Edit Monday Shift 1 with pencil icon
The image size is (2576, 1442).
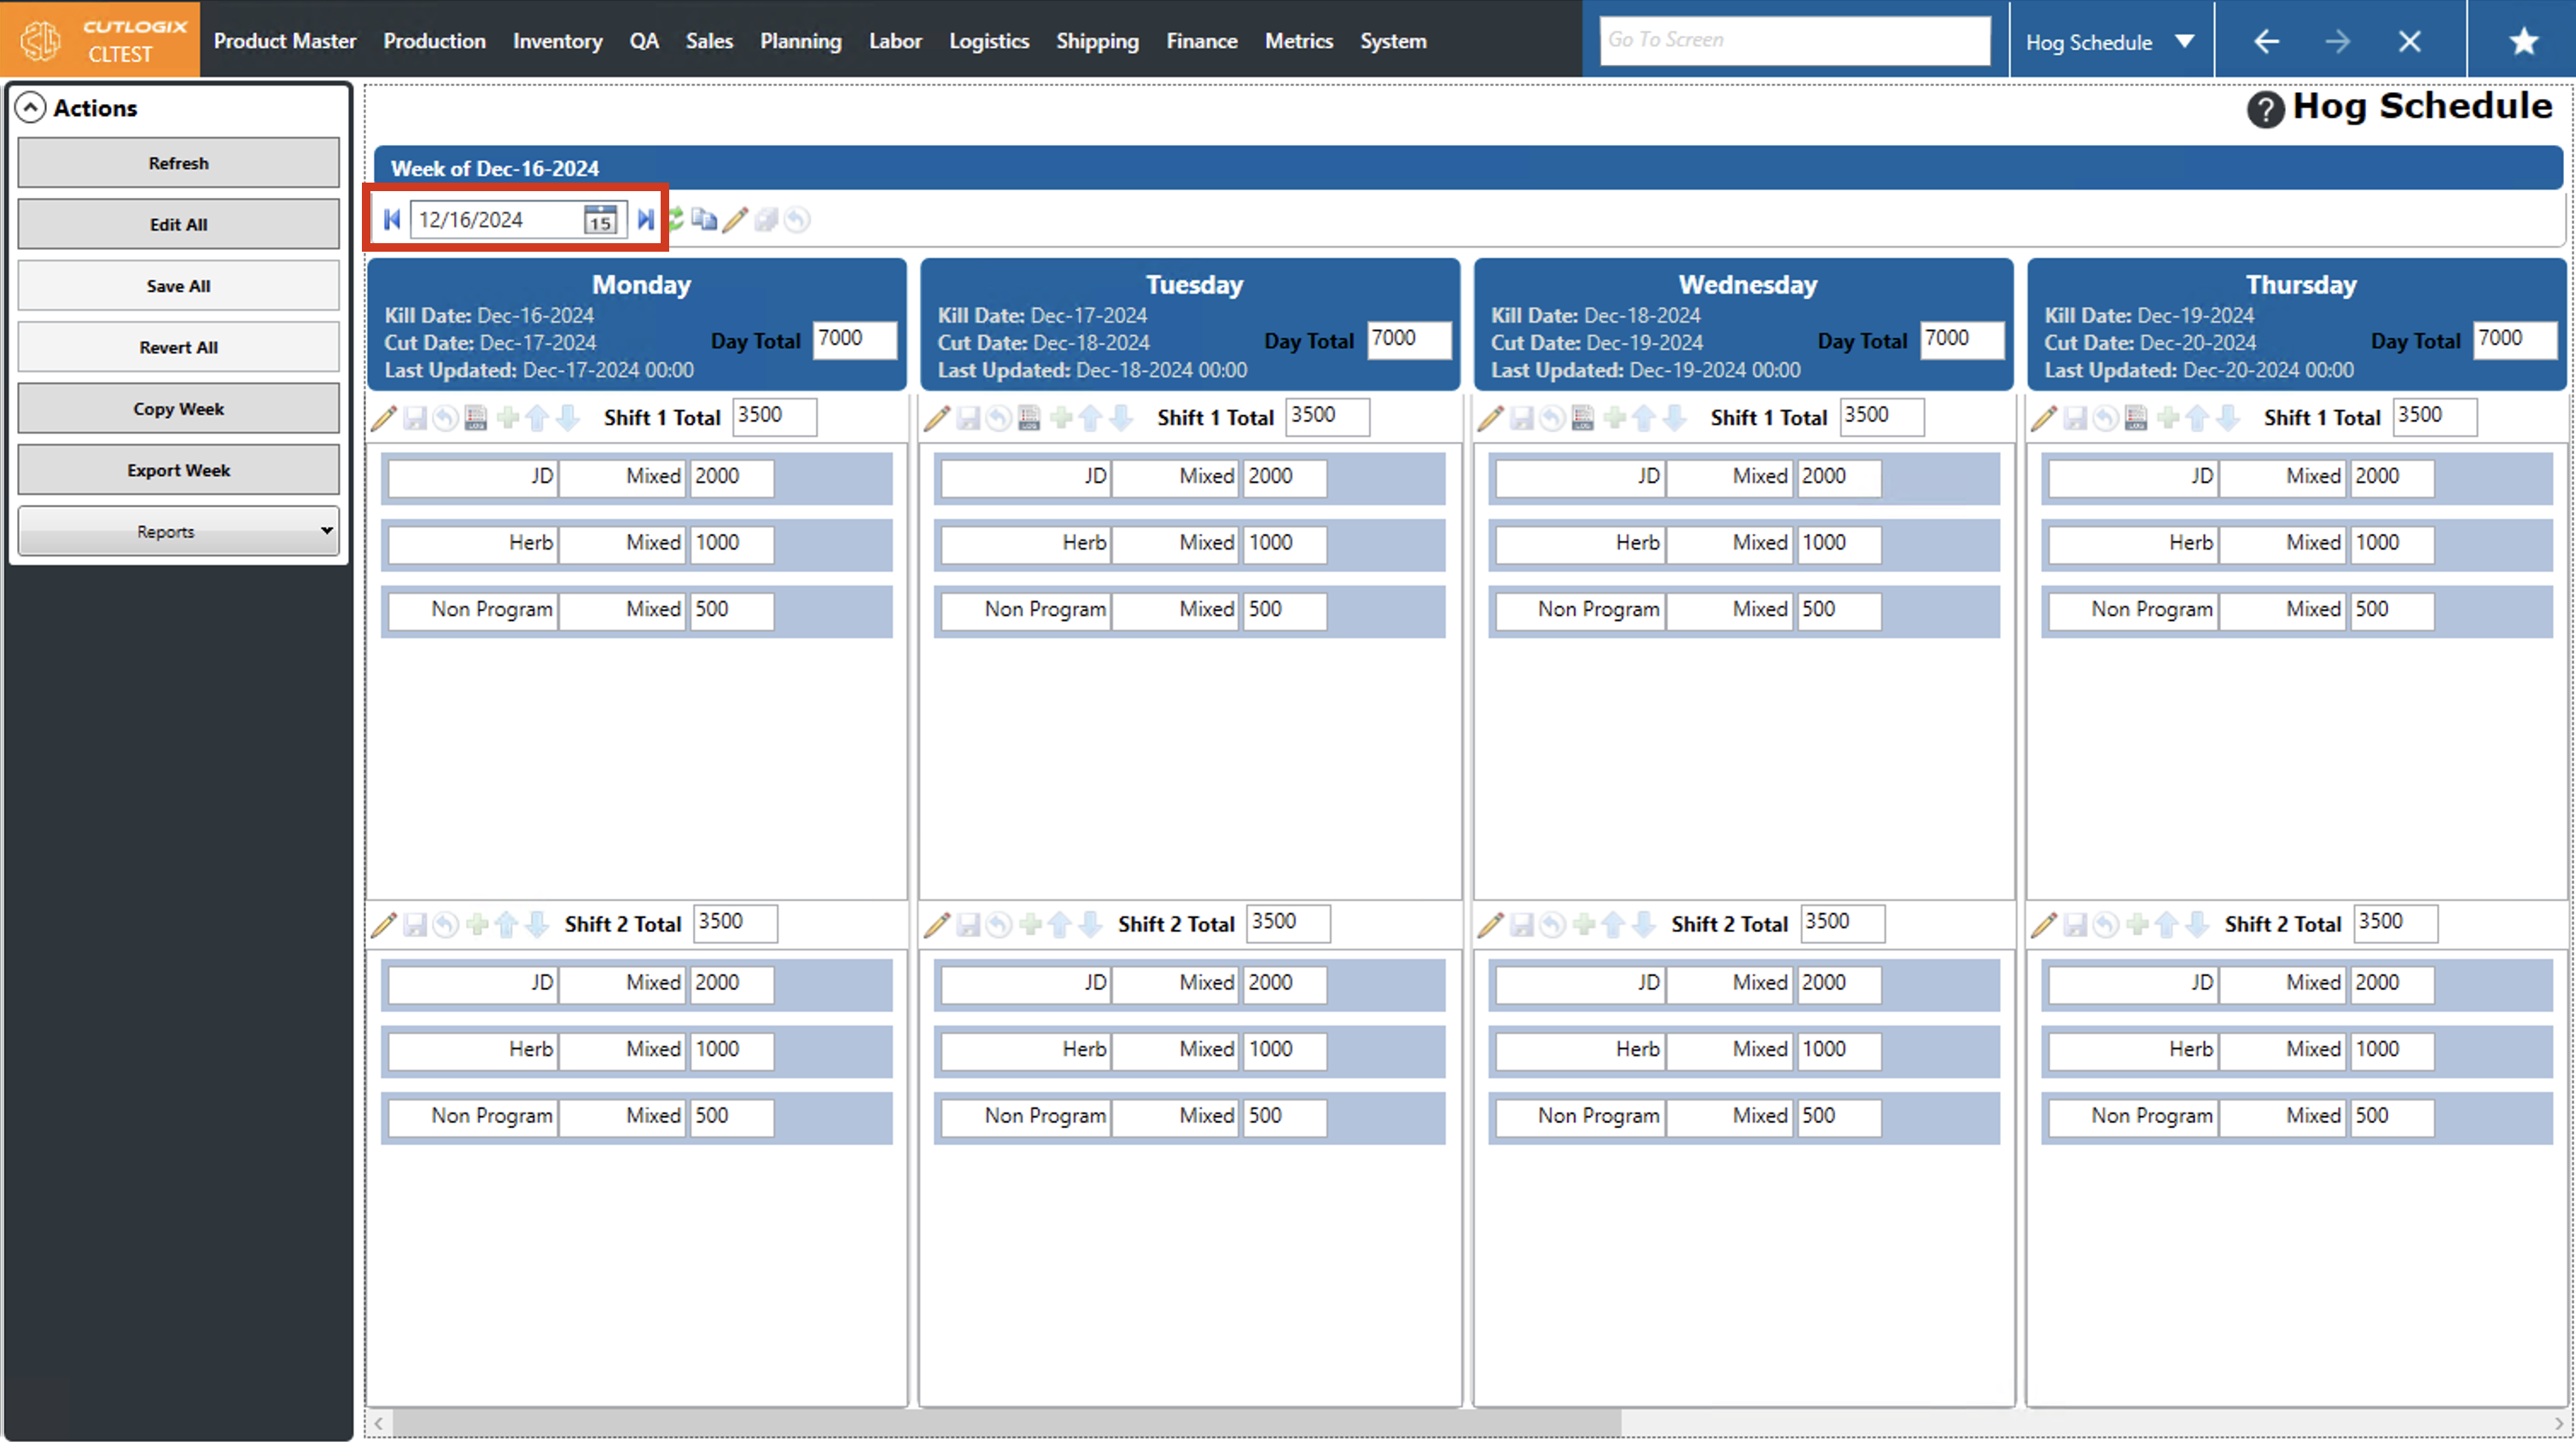[x=384, y=418]
